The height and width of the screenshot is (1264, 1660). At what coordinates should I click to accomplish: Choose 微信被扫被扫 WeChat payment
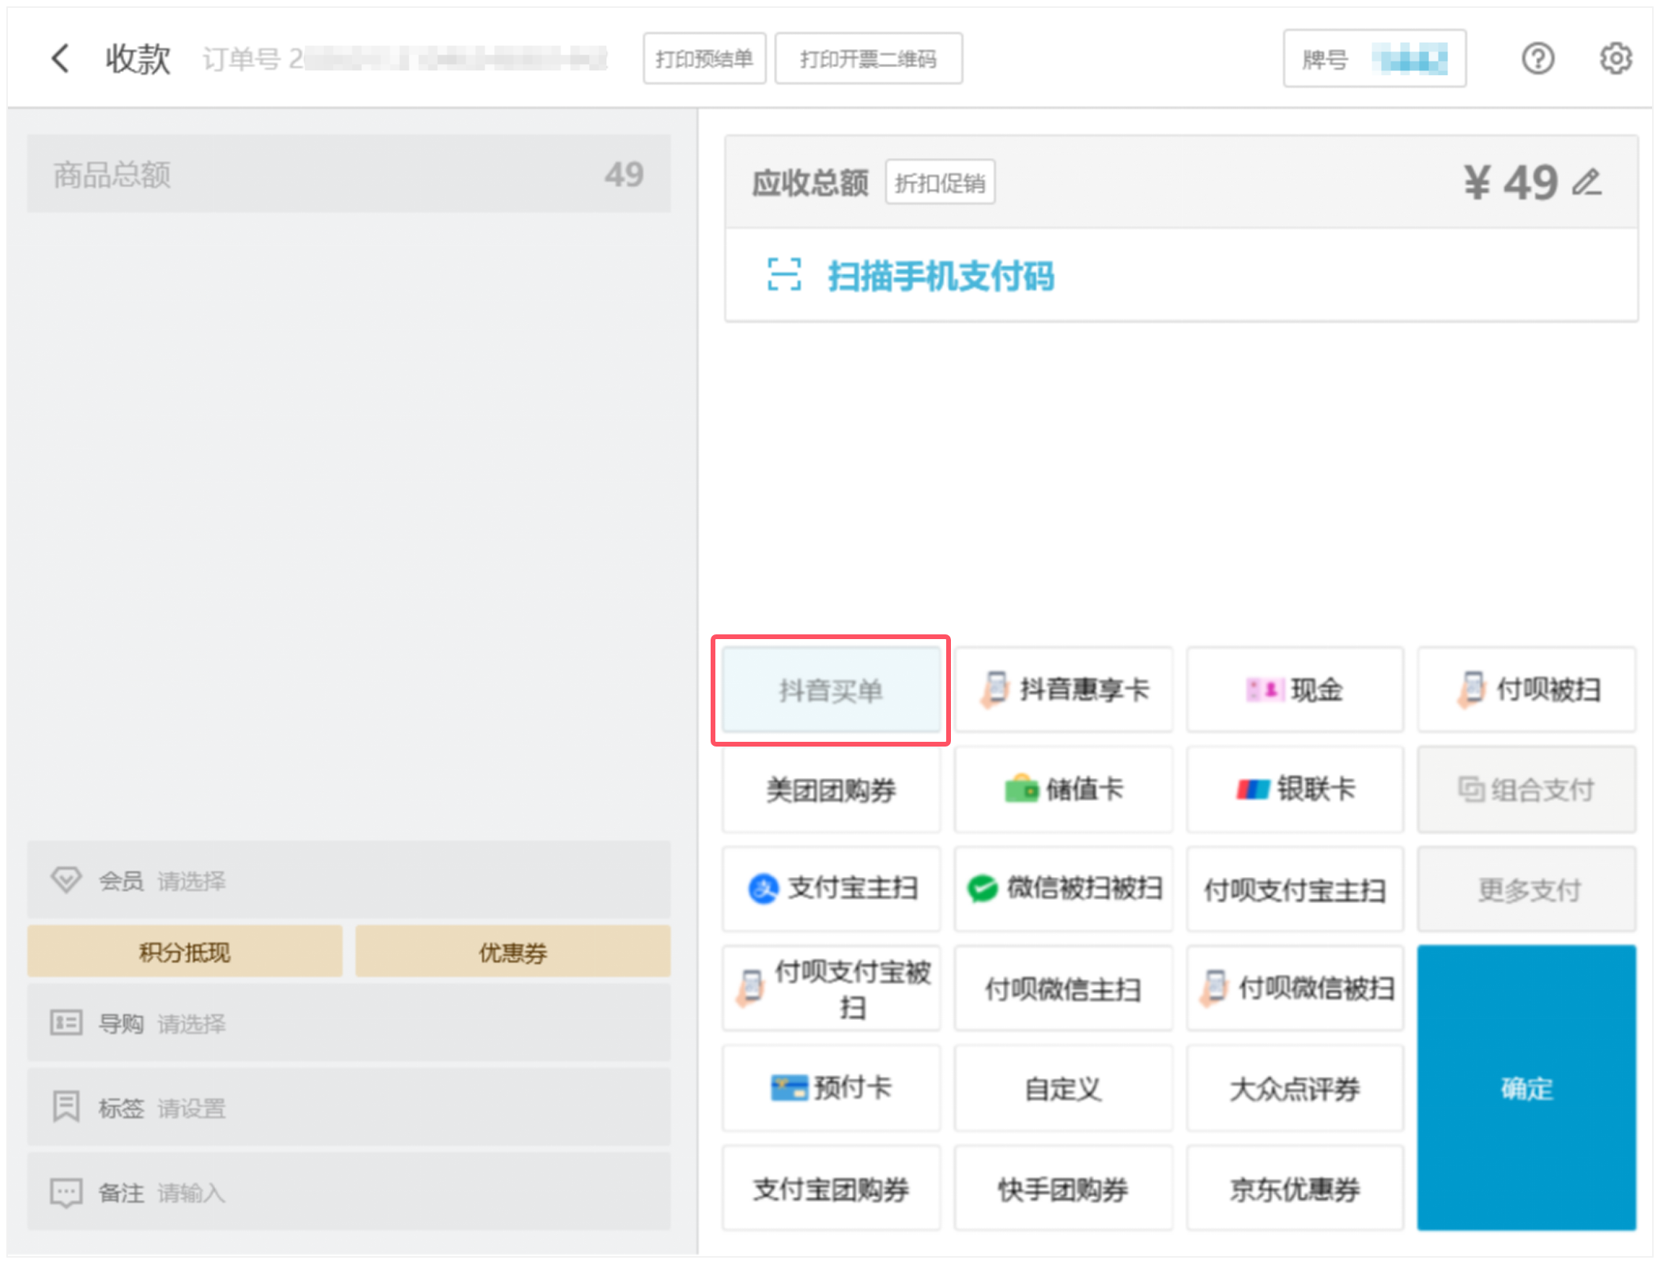(1063, 889)
